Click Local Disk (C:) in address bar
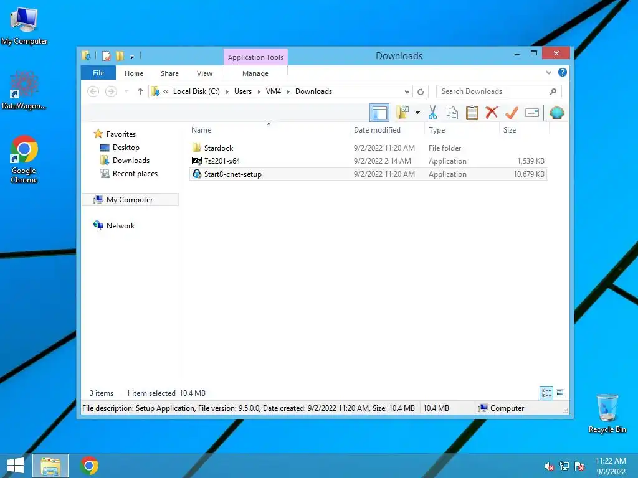The width and height of the screenshot is (638, 478). 196,91
